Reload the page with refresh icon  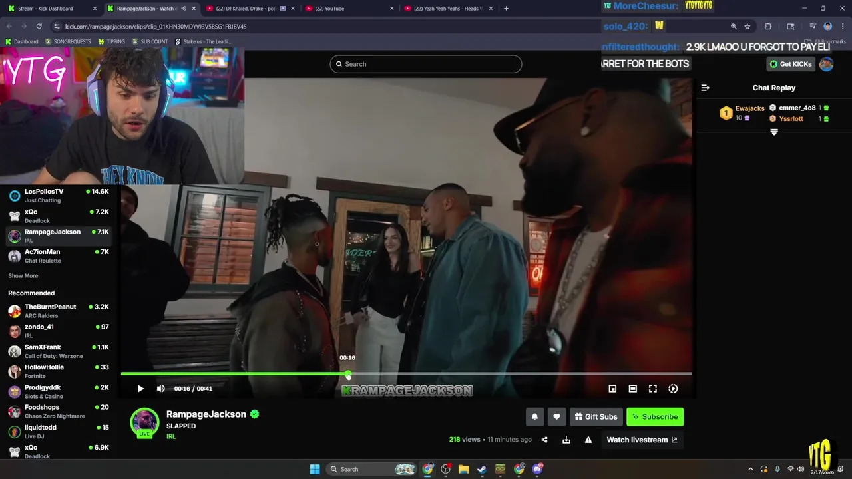pos(39,26)
